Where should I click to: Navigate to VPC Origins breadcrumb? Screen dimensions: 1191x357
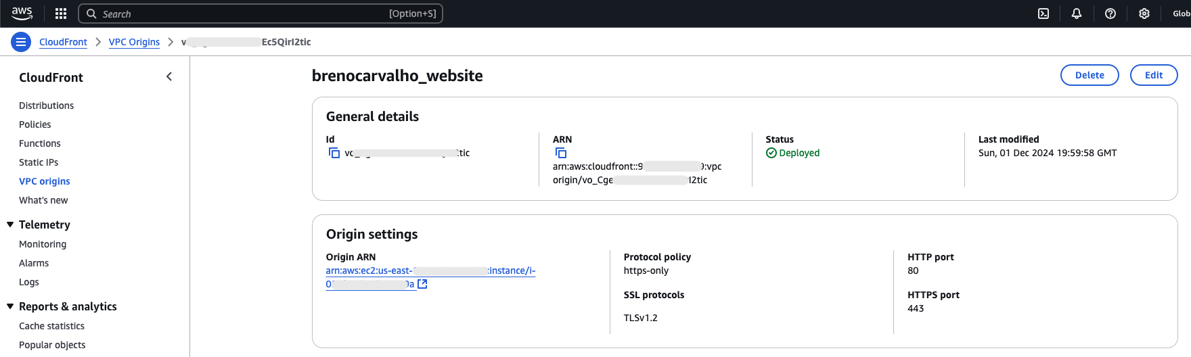click(134, 42)
